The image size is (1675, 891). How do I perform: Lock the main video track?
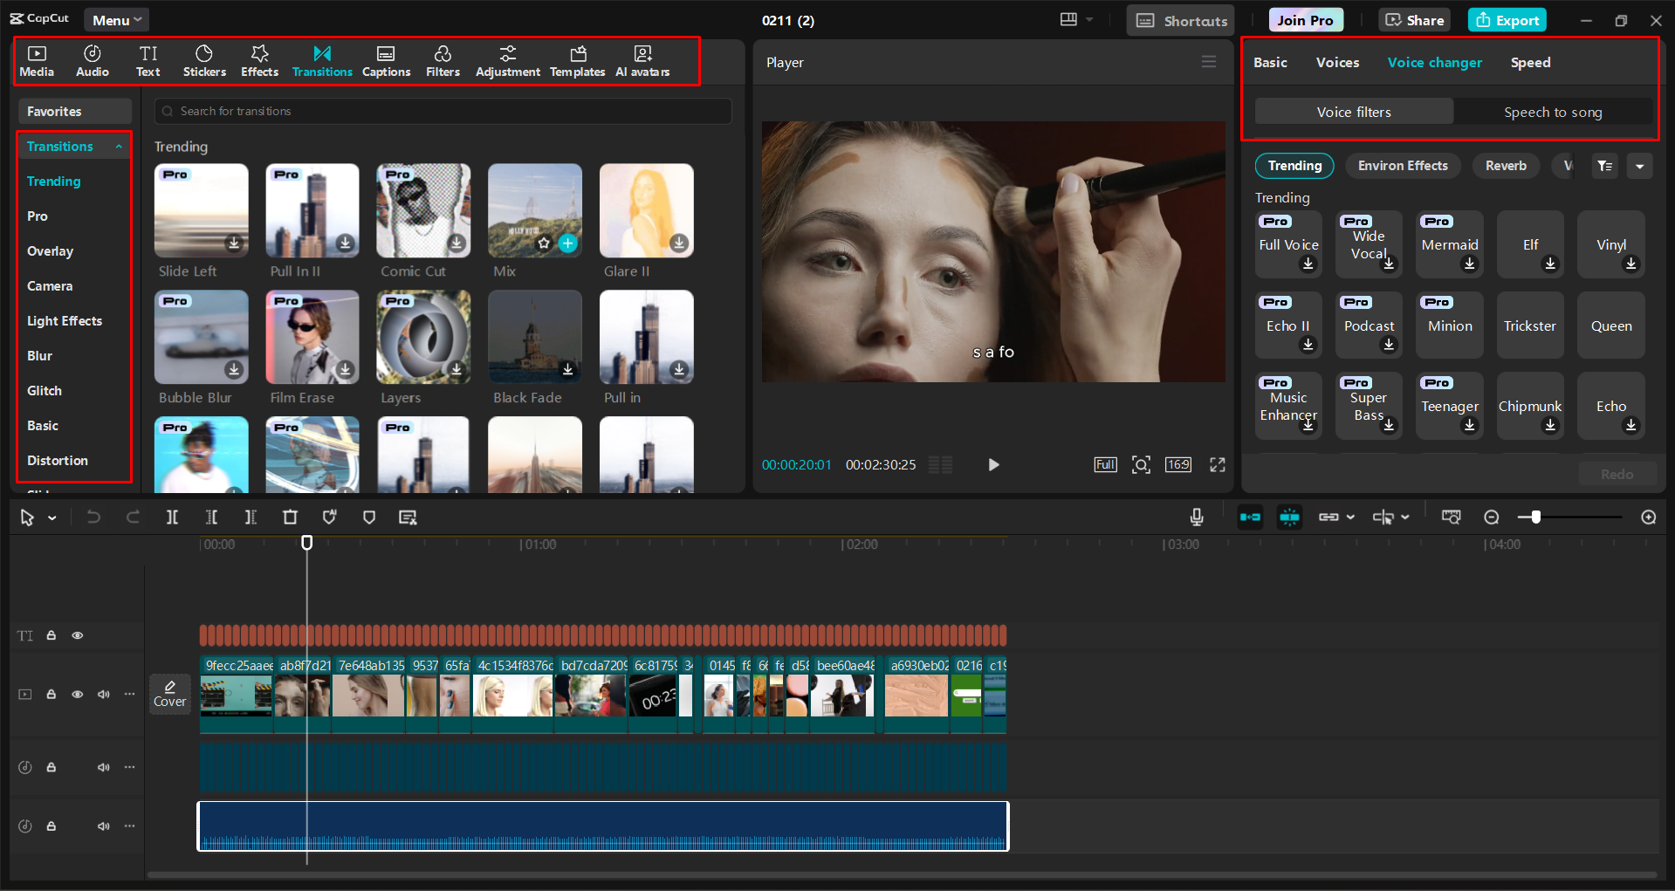(51, 694)
